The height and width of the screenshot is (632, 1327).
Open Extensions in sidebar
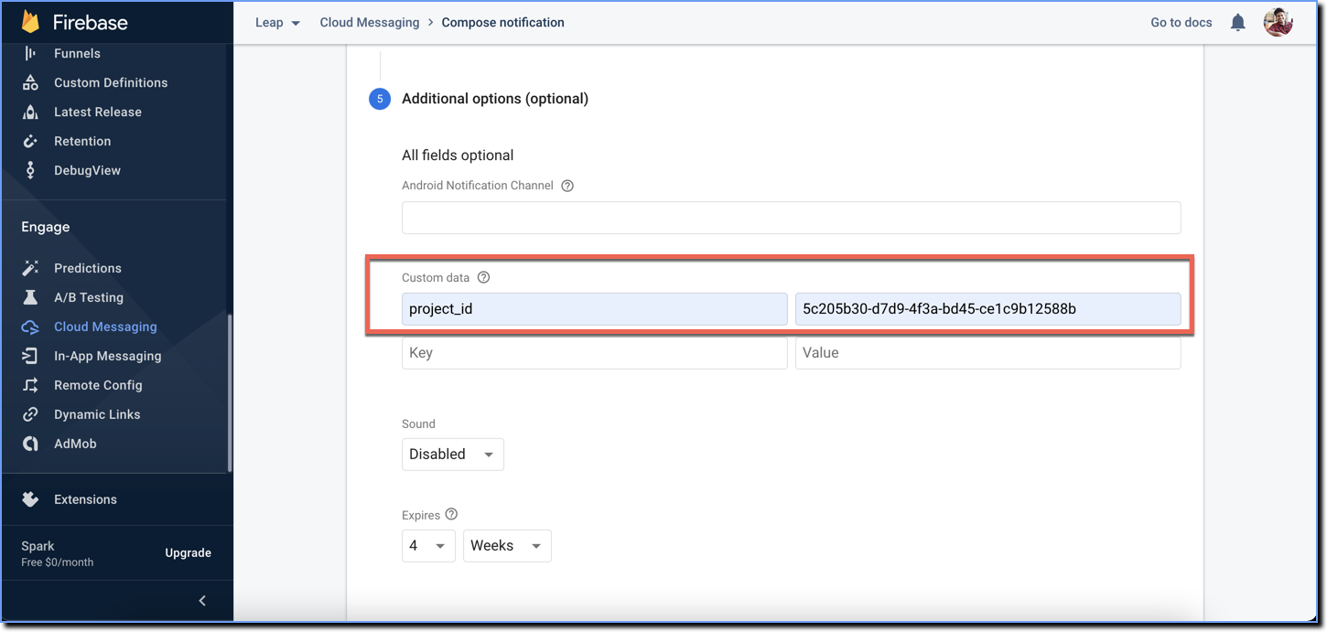click(x=85, y=499)
